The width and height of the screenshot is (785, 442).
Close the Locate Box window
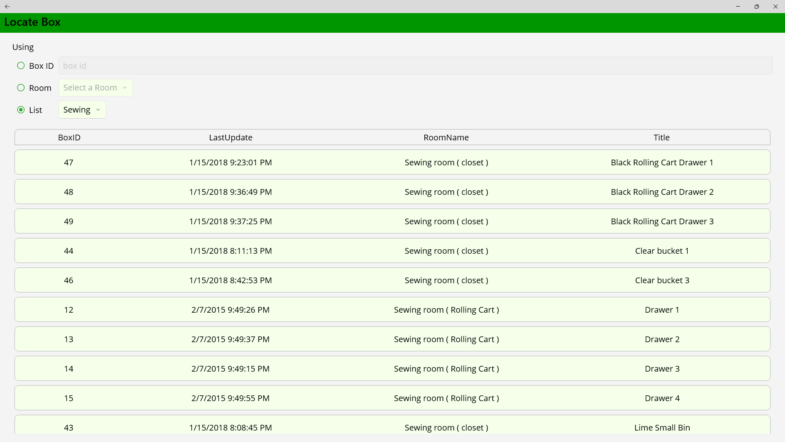pos(776,7)
